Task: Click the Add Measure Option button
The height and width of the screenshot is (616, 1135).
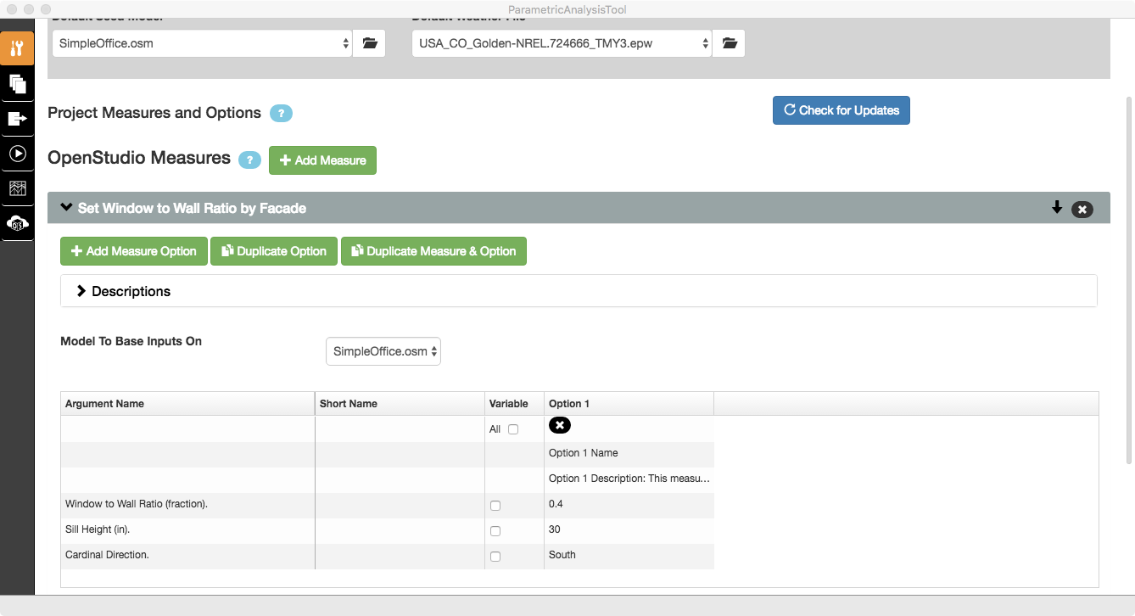Action: point(133,250)
